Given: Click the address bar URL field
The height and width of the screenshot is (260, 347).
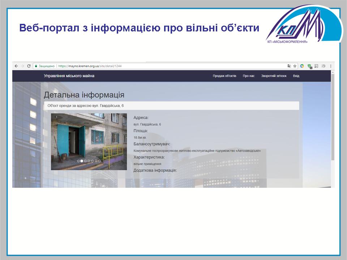Looking at the screenshot, I should tap(163, 66).
